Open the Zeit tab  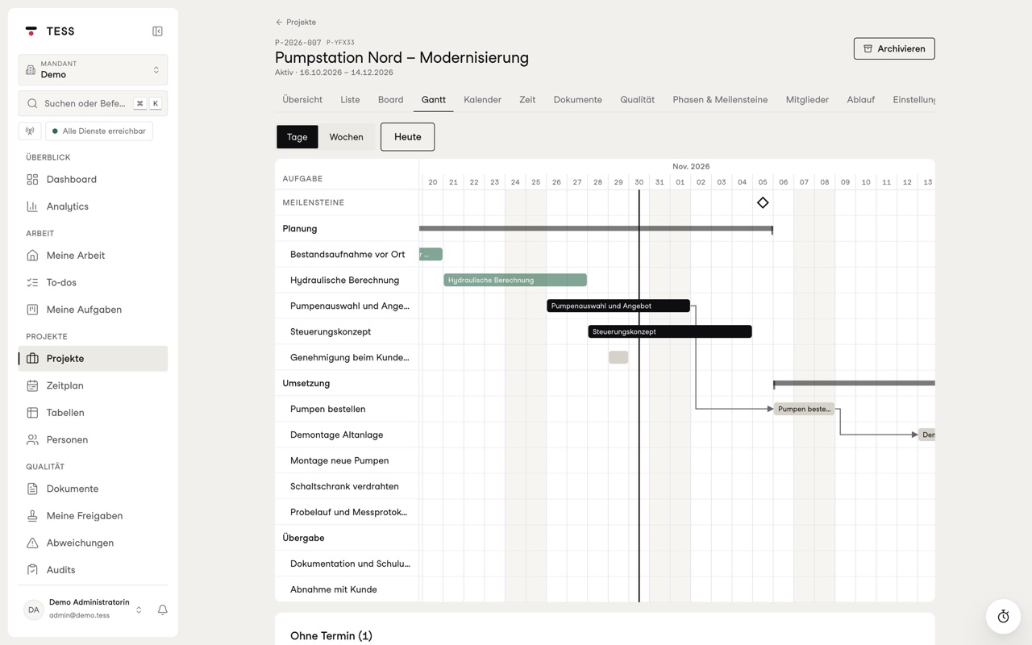(x=527, y=100)
